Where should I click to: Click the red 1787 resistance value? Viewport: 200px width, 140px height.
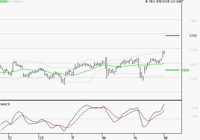pos(193,36)
